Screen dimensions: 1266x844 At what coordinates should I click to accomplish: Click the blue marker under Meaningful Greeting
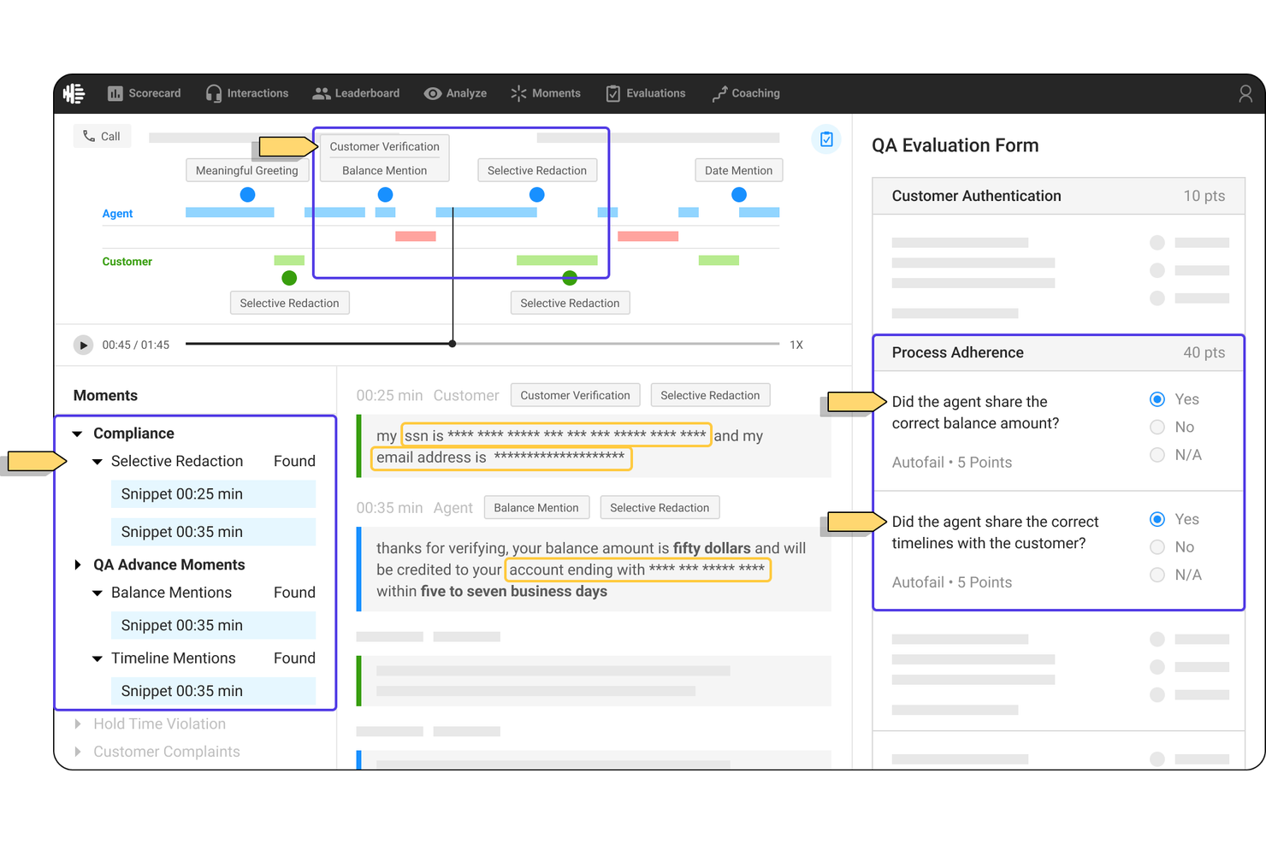pyautogui.click(x=247, y=195)
